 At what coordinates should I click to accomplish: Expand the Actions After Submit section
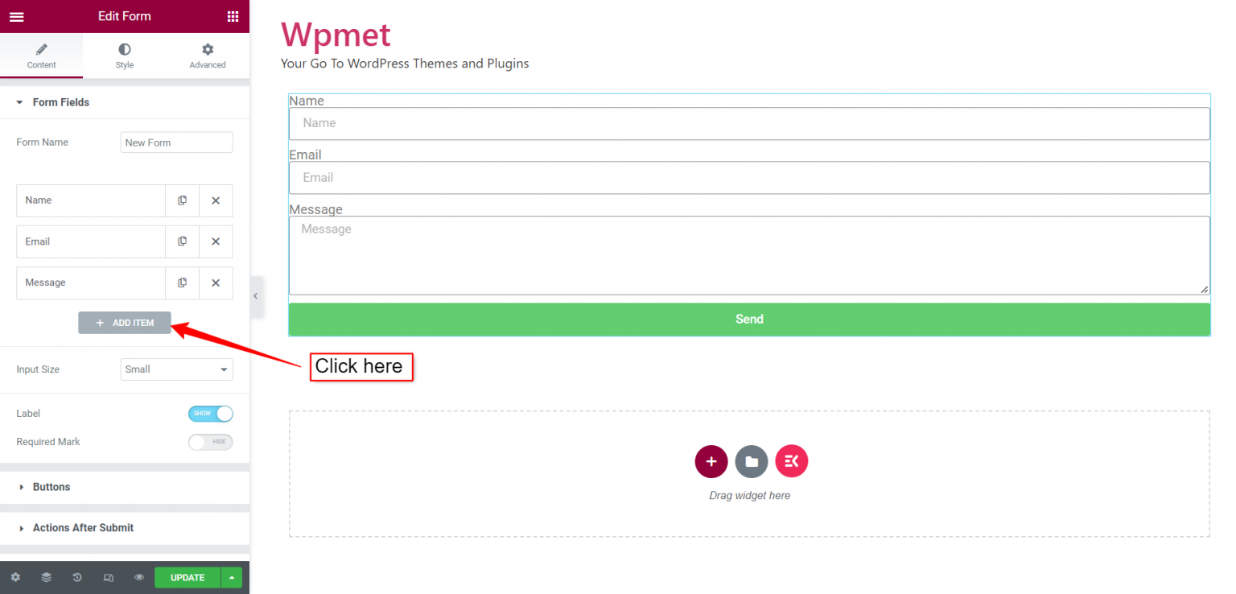pos(83,527)
